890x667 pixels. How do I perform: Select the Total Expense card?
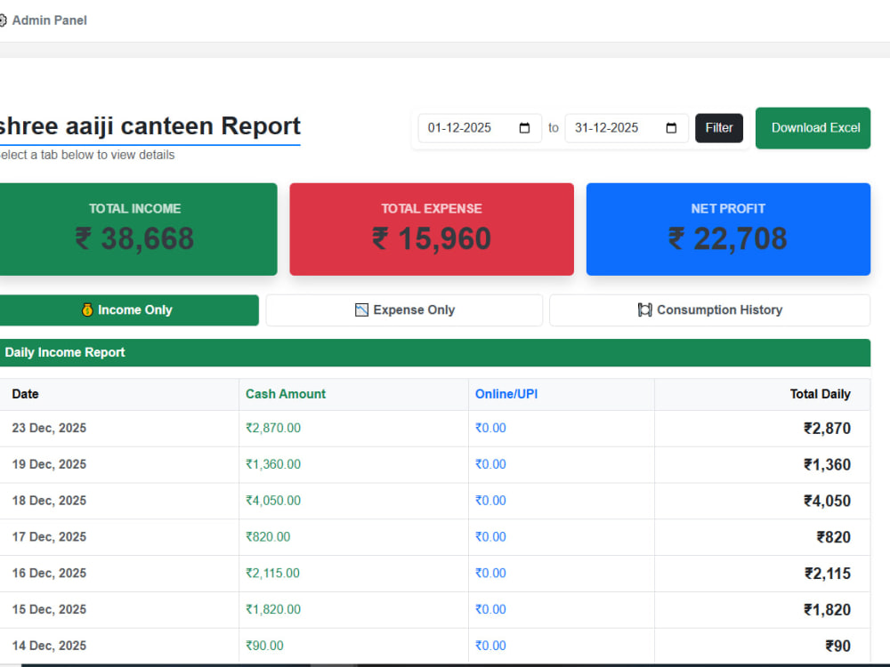coord(432,229)
